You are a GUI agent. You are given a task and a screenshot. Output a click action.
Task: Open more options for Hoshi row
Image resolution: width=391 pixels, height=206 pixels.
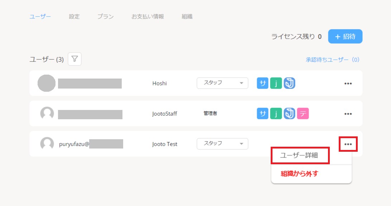pyautogui.click(x=348, y=83)
